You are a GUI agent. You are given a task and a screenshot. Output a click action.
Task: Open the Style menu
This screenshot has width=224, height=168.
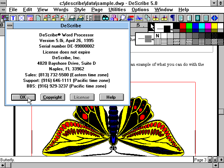[80, 9]
